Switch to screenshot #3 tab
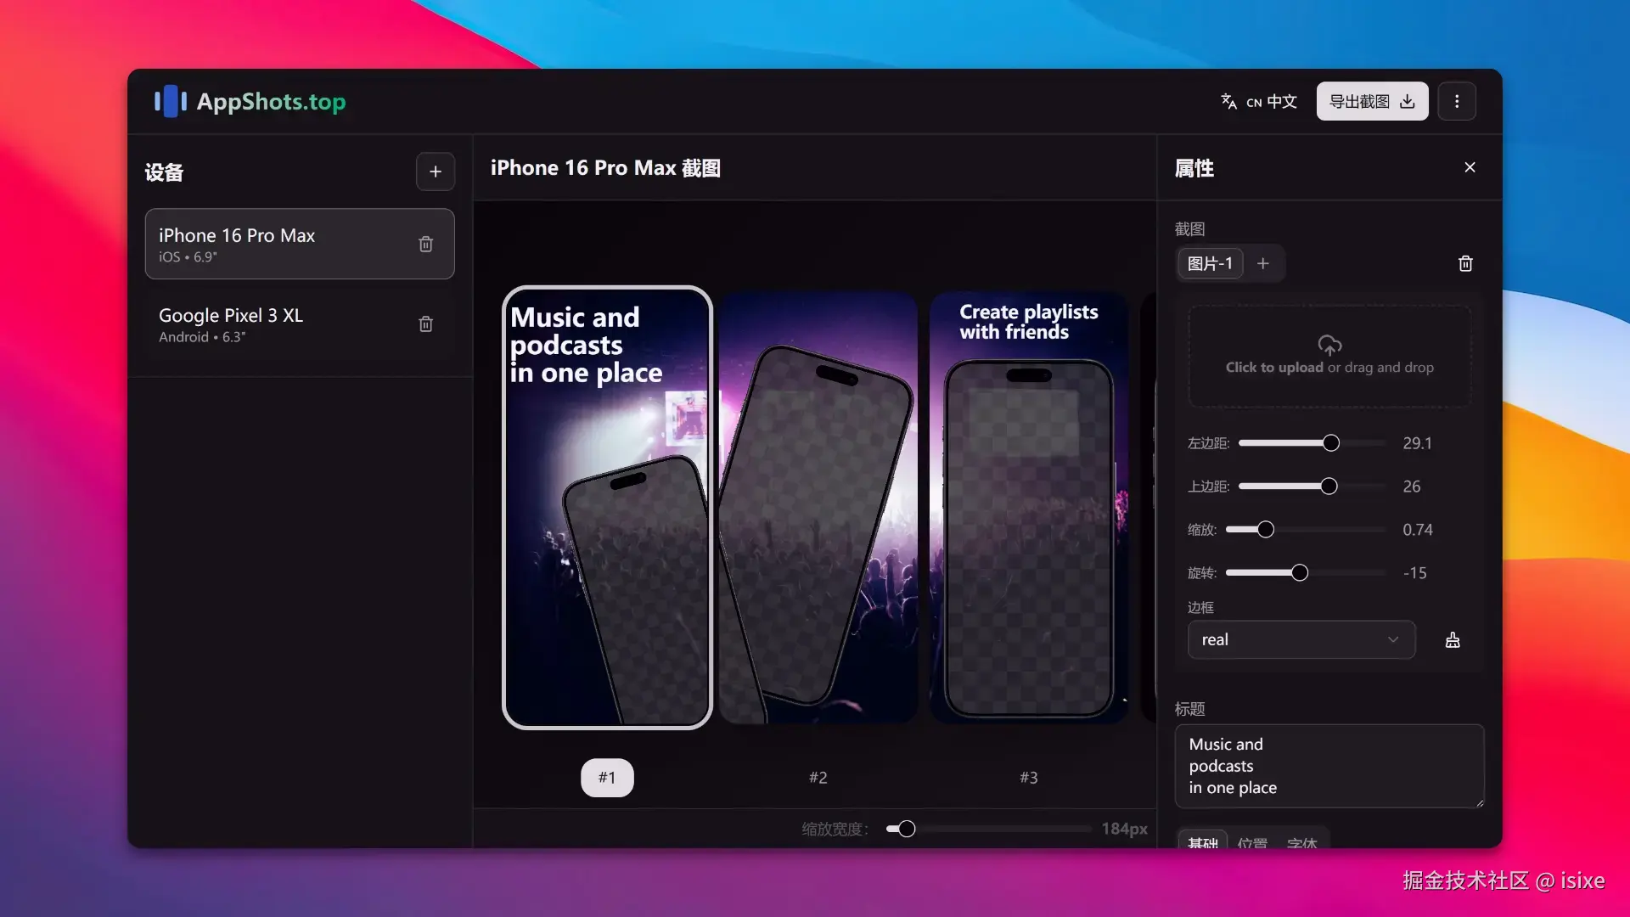This screenshot has width=1630, height=917. click(1028, 778)
